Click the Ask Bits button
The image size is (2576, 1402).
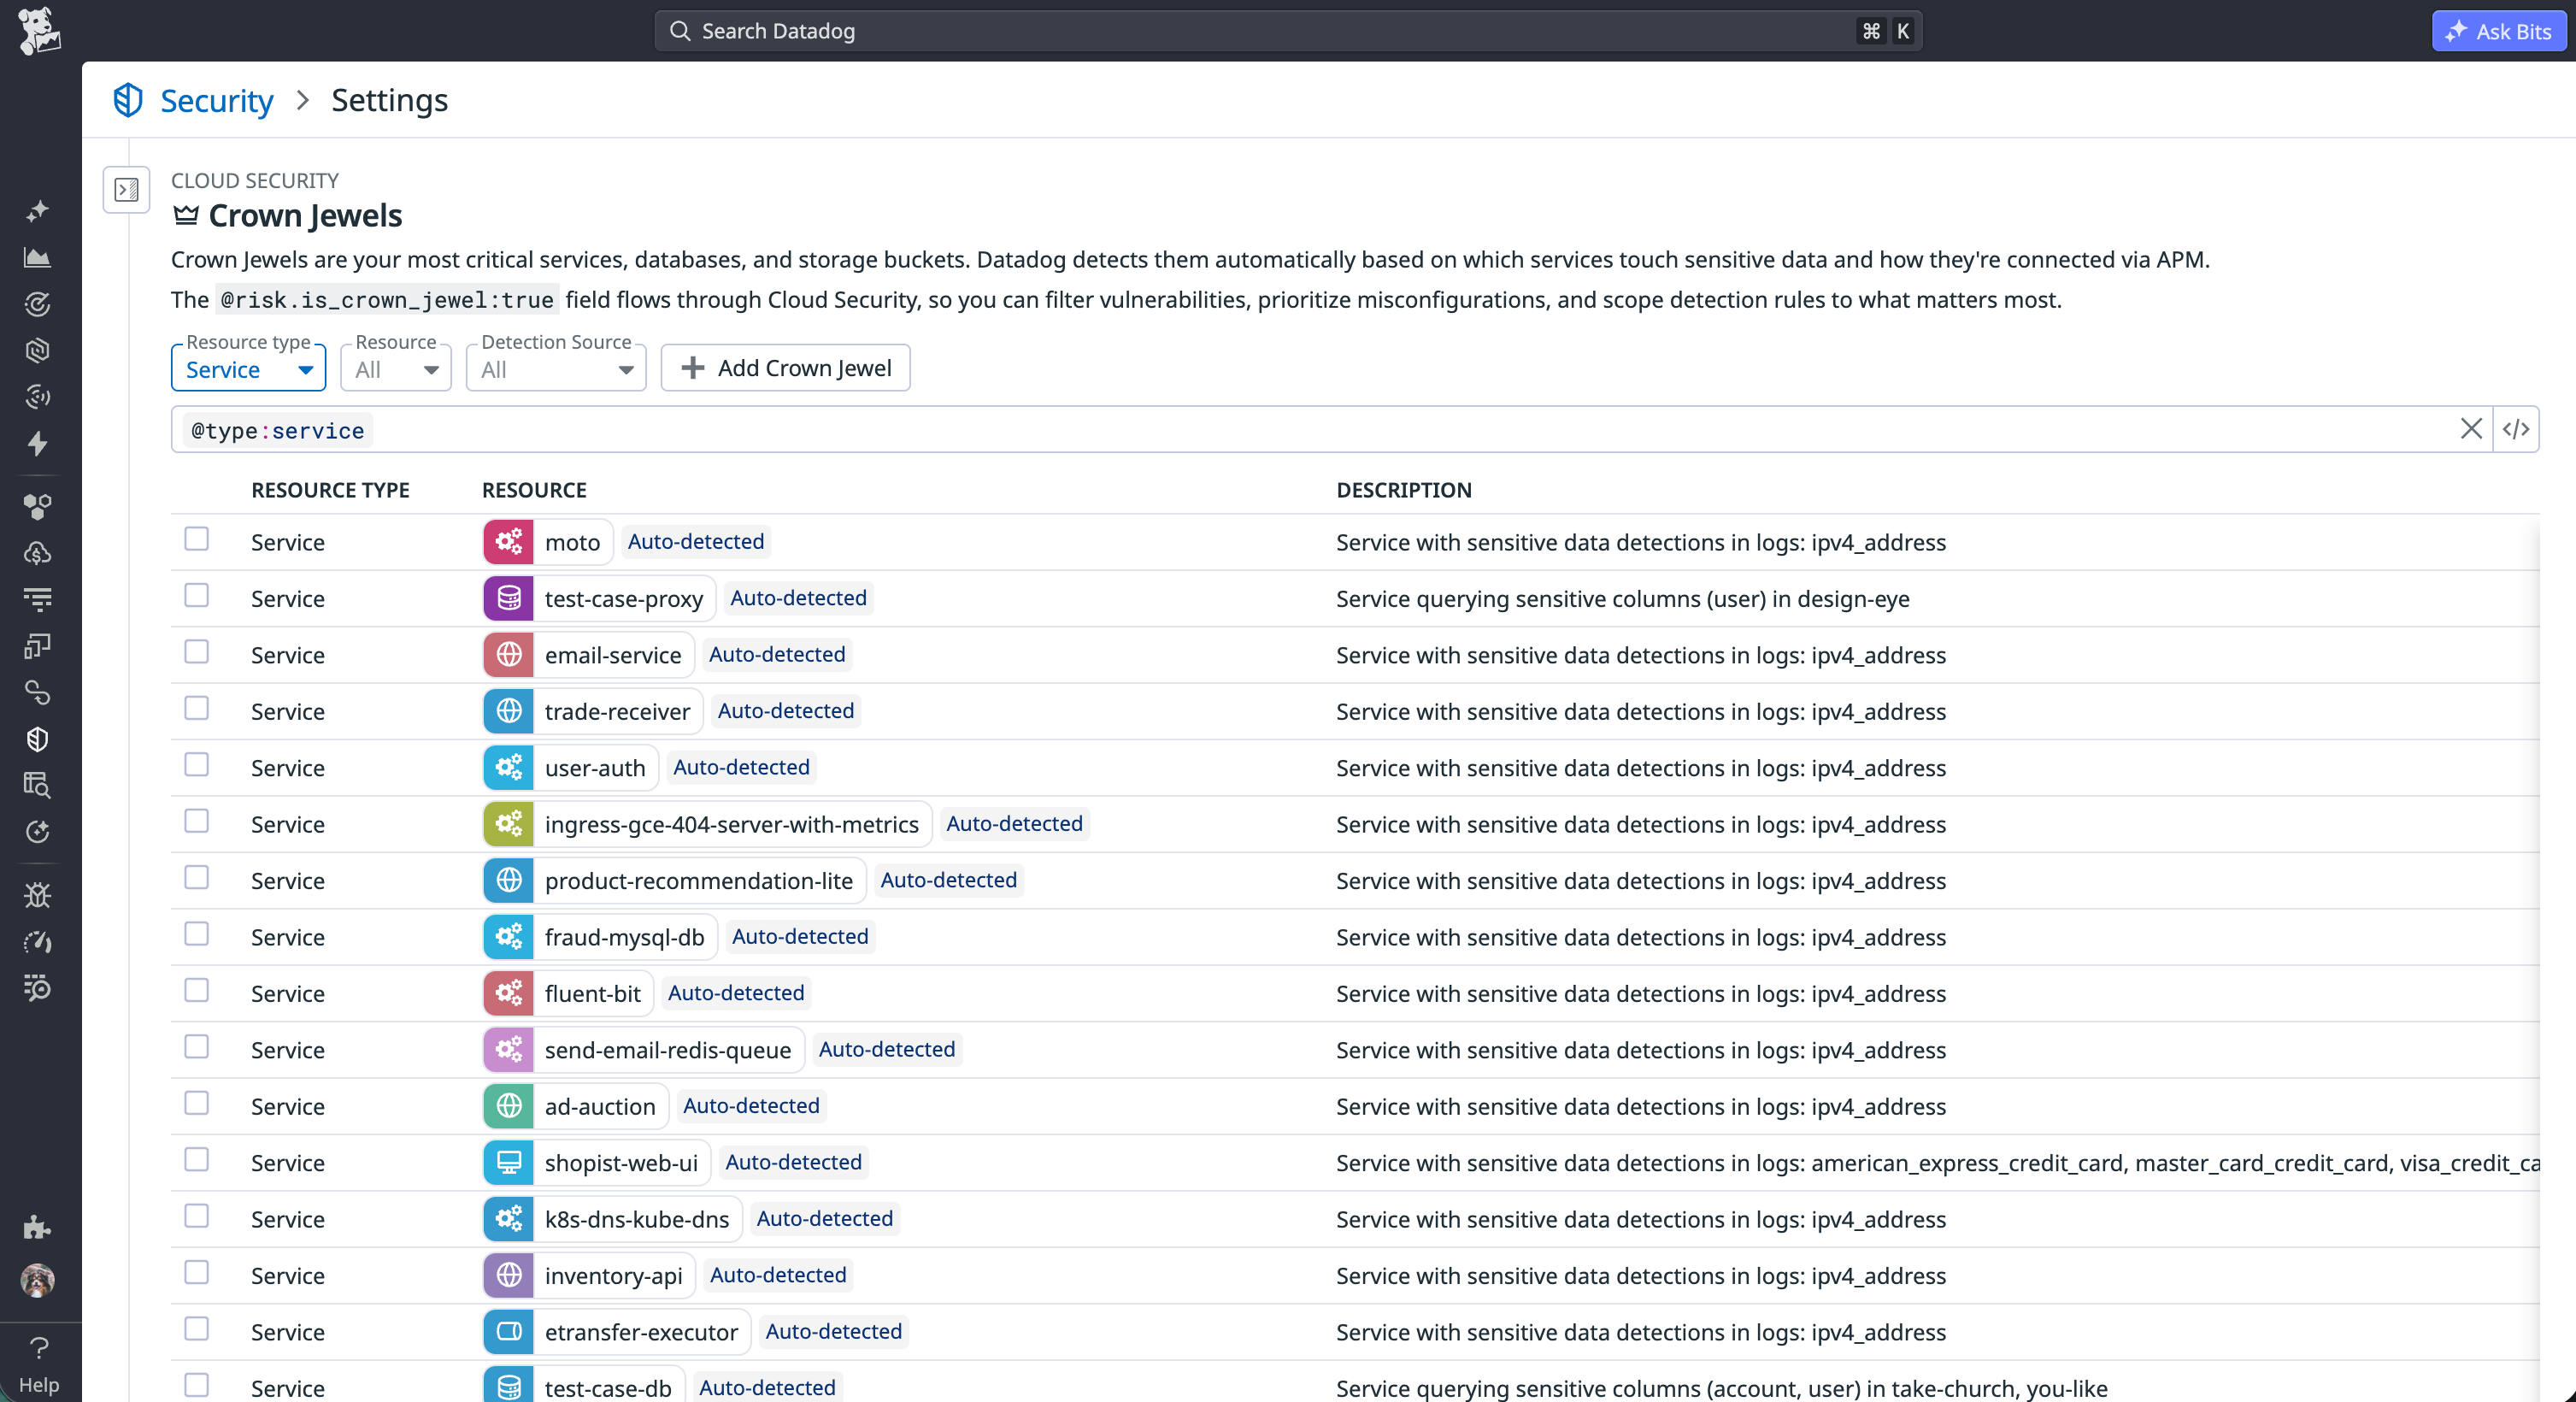(2498, 31)
